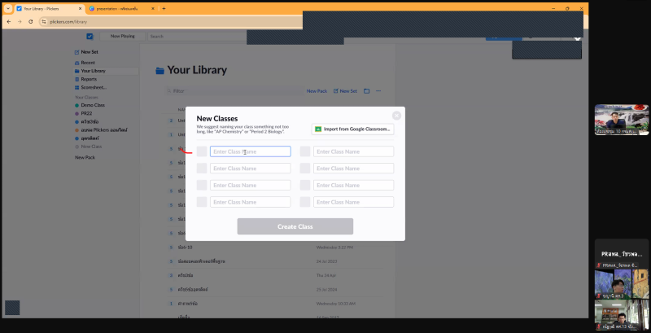Open a new browser tab
Viewport: 651px width, 333px height.
[x=164, y=8]
